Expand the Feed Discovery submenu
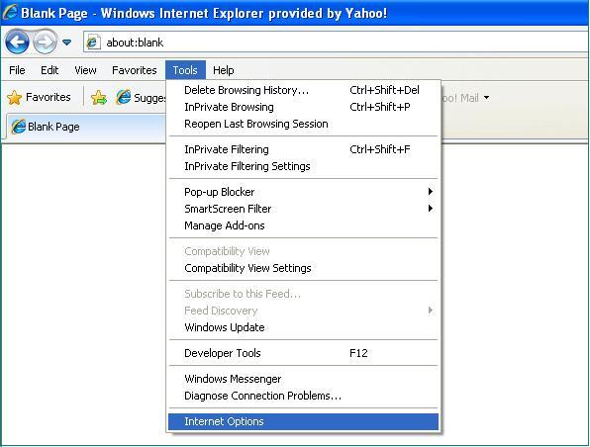The image size is (590, 447). (303, 311)
